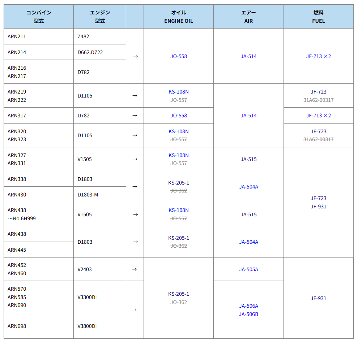Open JF-723 fuel link in ARN219 row

tap(318, 92)
